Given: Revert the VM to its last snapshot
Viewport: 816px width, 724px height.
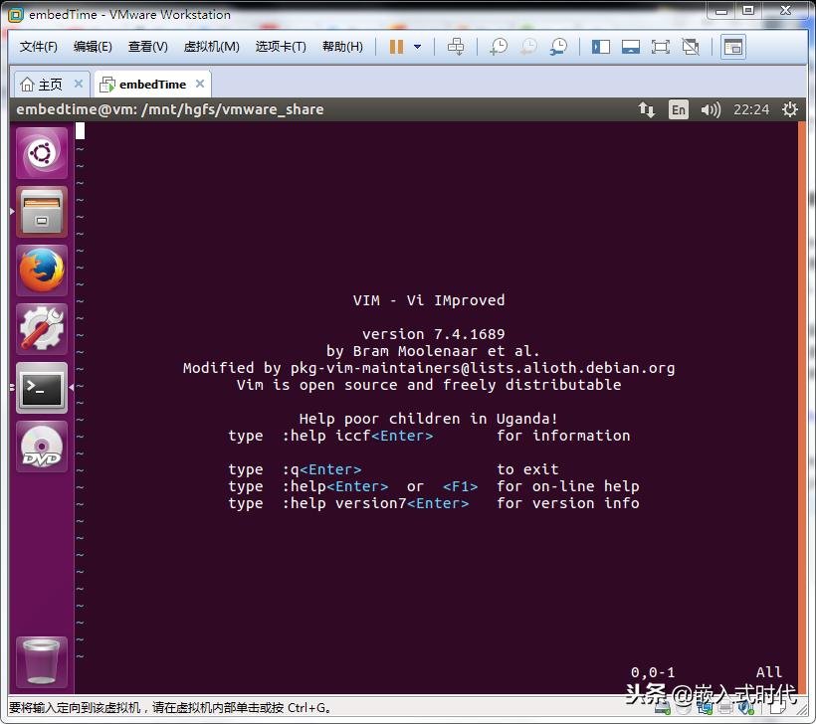Looking at the screenshot, I should (x=527, y=46).
